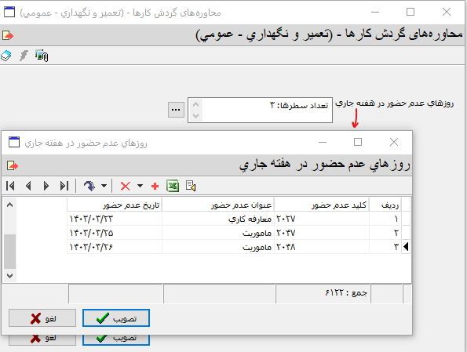Click the grid scrollbar down arrow
Screen dimensions: 467x352
[10, 275]
